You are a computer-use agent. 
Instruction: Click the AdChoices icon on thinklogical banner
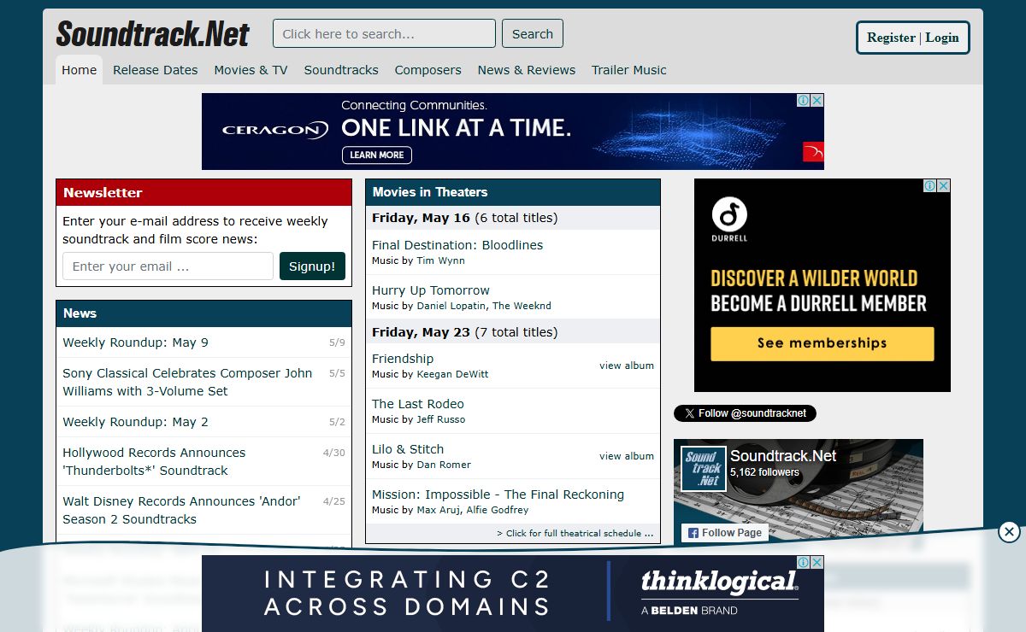tap(804, 562)
